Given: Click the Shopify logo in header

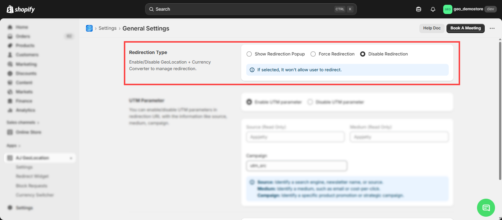Looking at the screenshot, I should tap(21, 9).
